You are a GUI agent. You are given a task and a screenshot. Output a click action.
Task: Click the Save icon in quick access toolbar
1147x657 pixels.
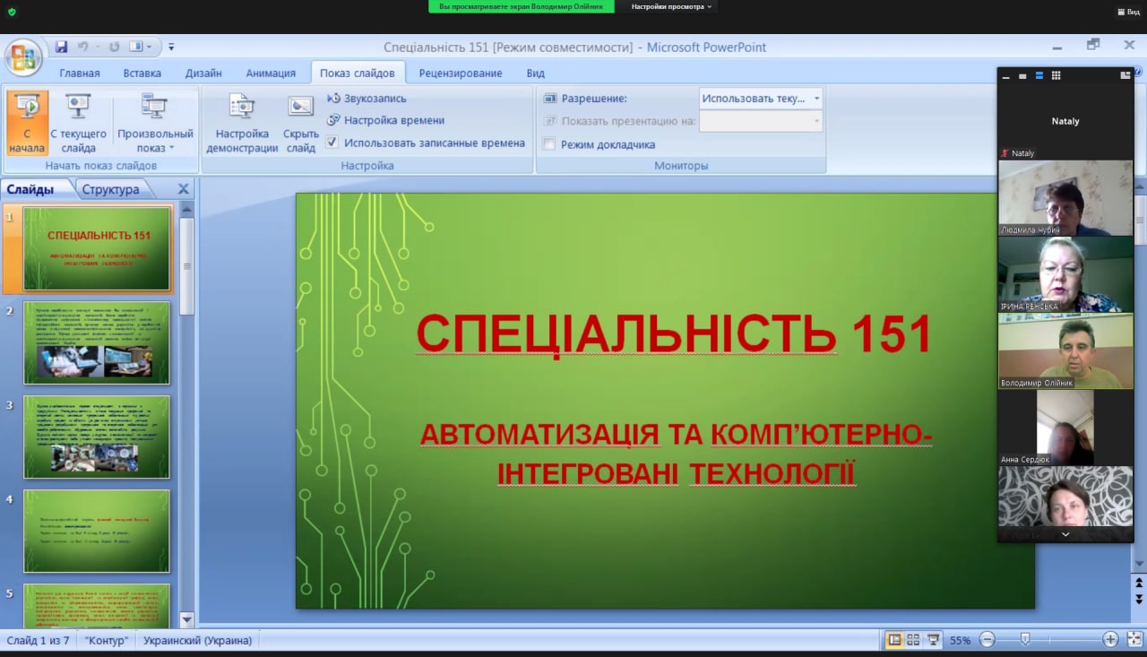pyautogui.click(x=61, y=47)
